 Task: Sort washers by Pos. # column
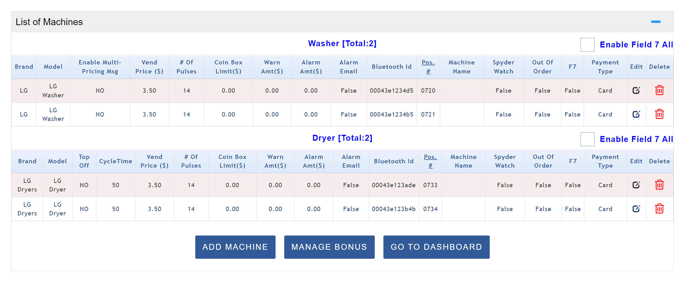(x=428, y=67)
